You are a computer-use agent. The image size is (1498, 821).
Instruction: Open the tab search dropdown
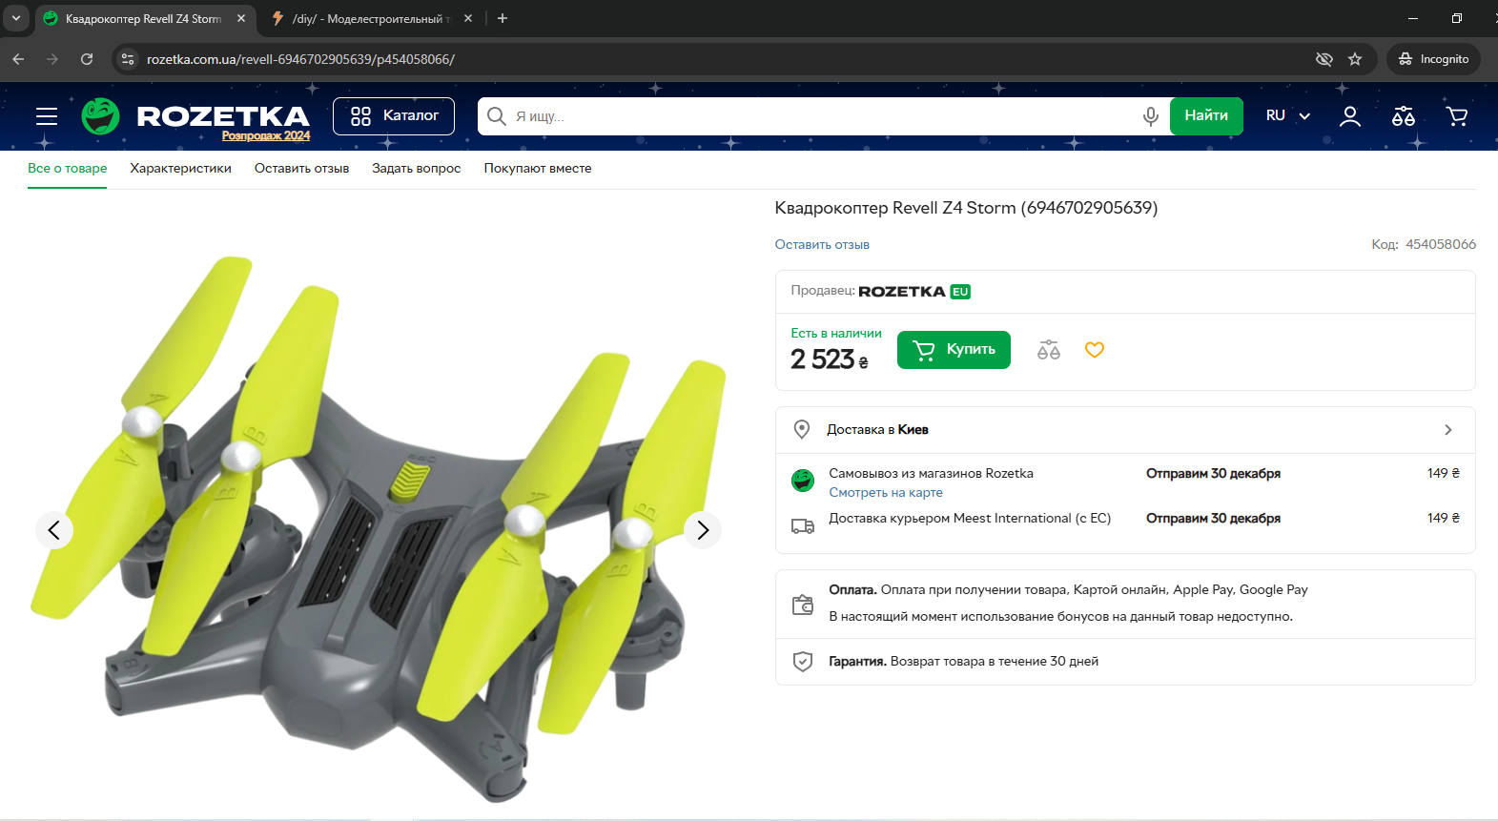tap(16, 19)
